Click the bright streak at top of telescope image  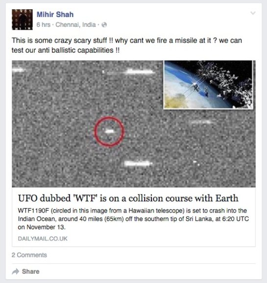coord(139,72)
